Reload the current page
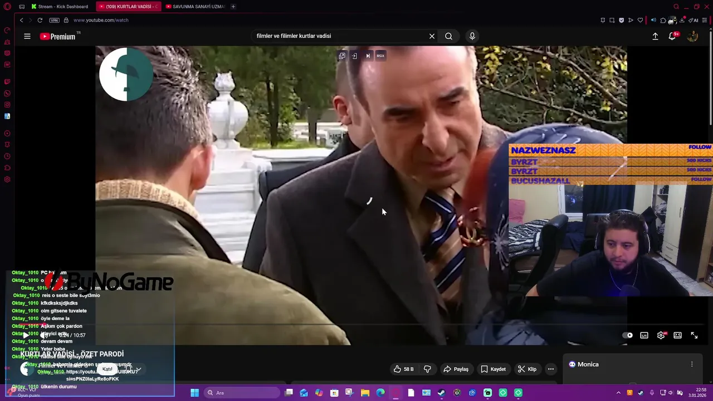The height and width of the screenshot is (401, 713). 40,20
